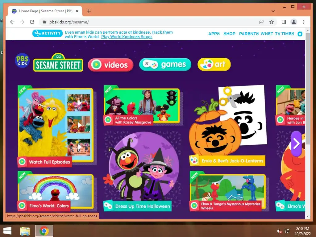Screen dimensions: 316x237
Task: Click the site settings gear icon
Action: click(x=300, y=34)
